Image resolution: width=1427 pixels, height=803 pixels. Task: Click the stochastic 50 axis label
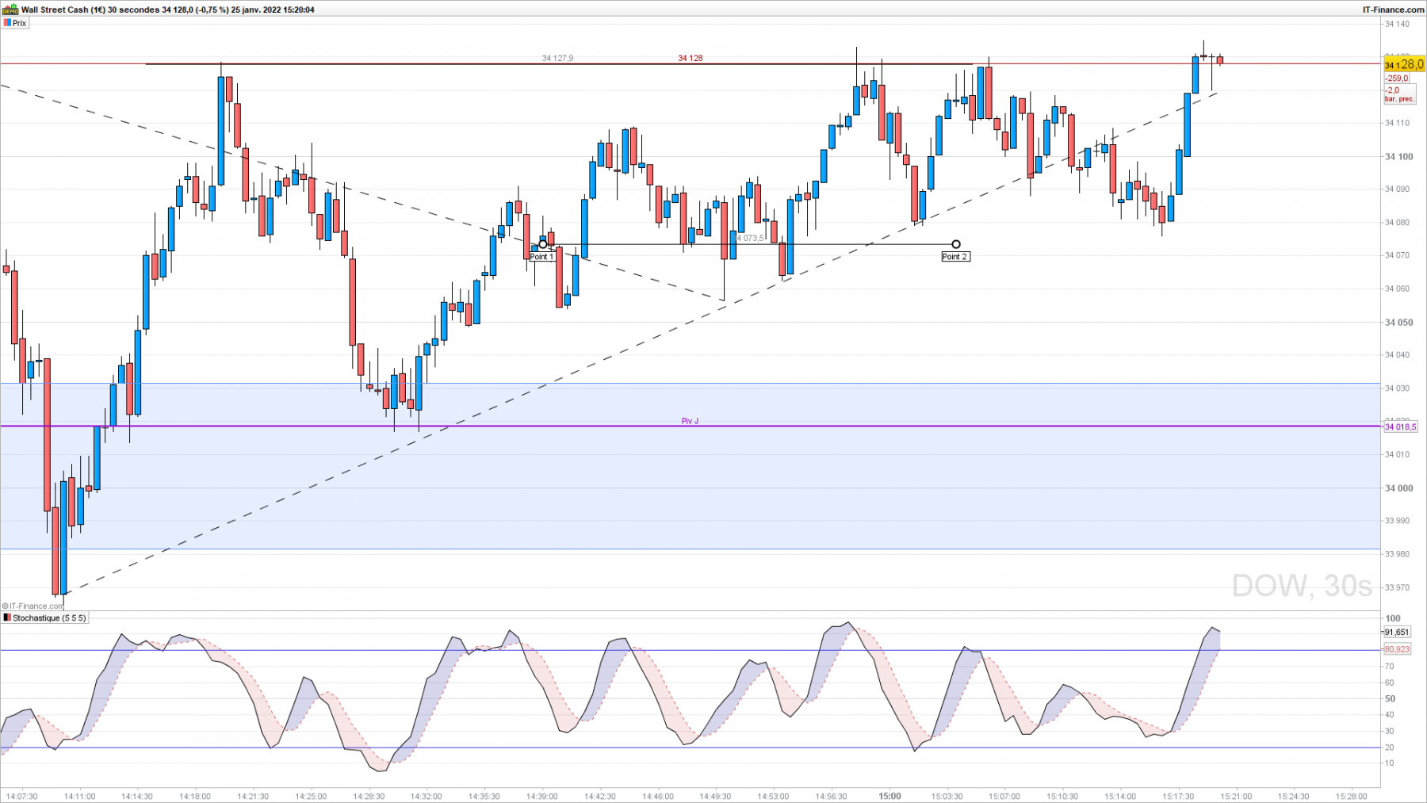[x=1391, y=698]
